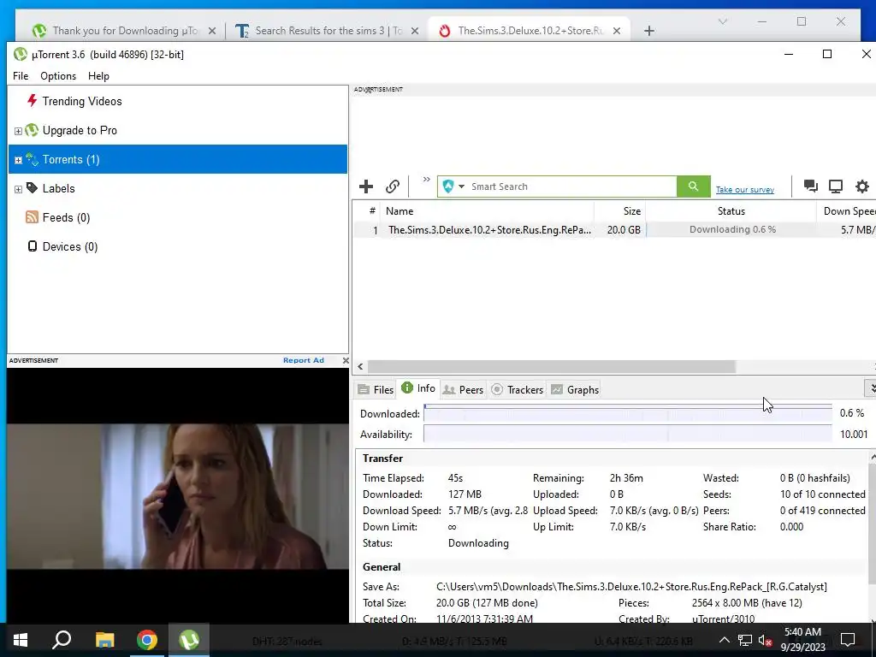The width and height of the screenshot is (876, 657).
Task: Click inside the Smart Search field
Action: pos(572,186)
